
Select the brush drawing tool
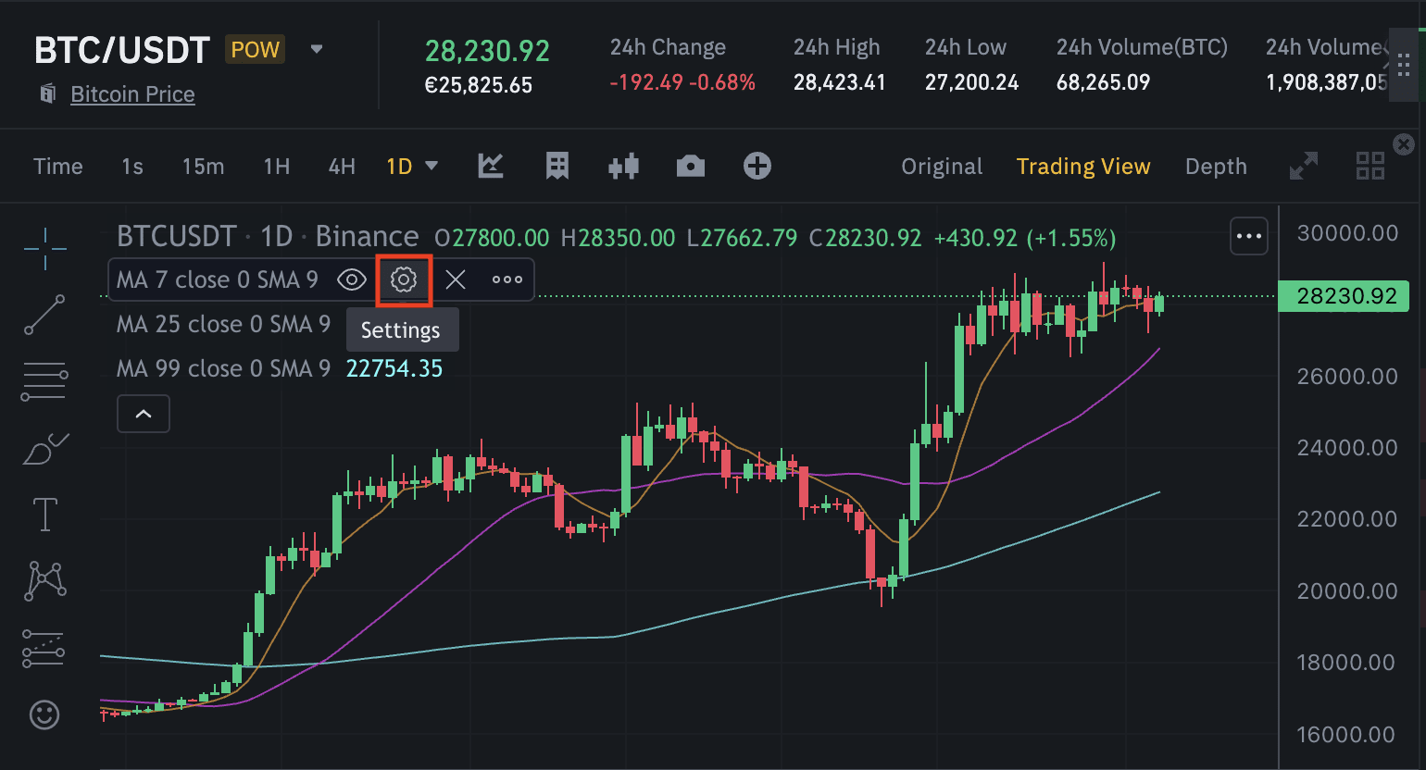click(x=44, y=449)
